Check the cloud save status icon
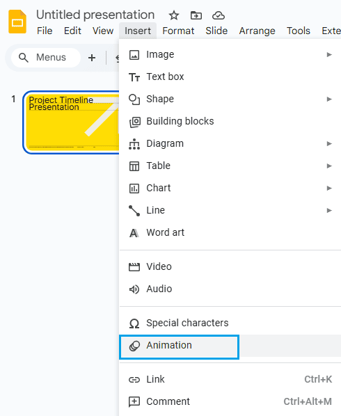The height and width of the screenshot is (416, 341). pos(219,16)
